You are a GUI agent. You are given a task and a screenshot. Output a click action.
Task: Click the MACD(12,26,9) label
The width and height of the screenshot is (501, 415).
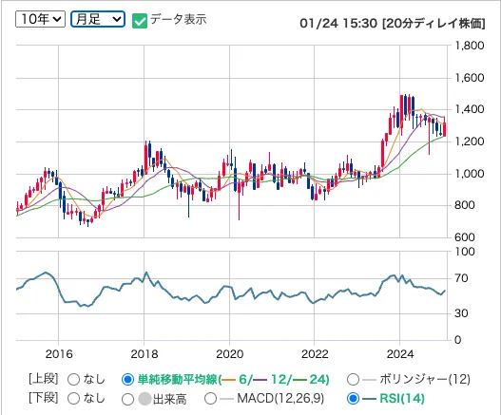pos(280,399)
